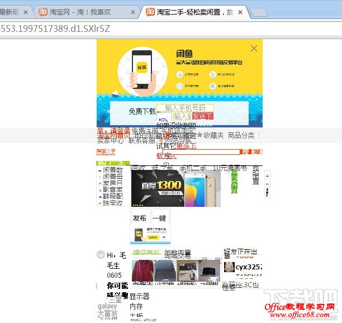Click the galaxy suggested keyword
This screenshot has width=342, height=323.
point(107,306)
